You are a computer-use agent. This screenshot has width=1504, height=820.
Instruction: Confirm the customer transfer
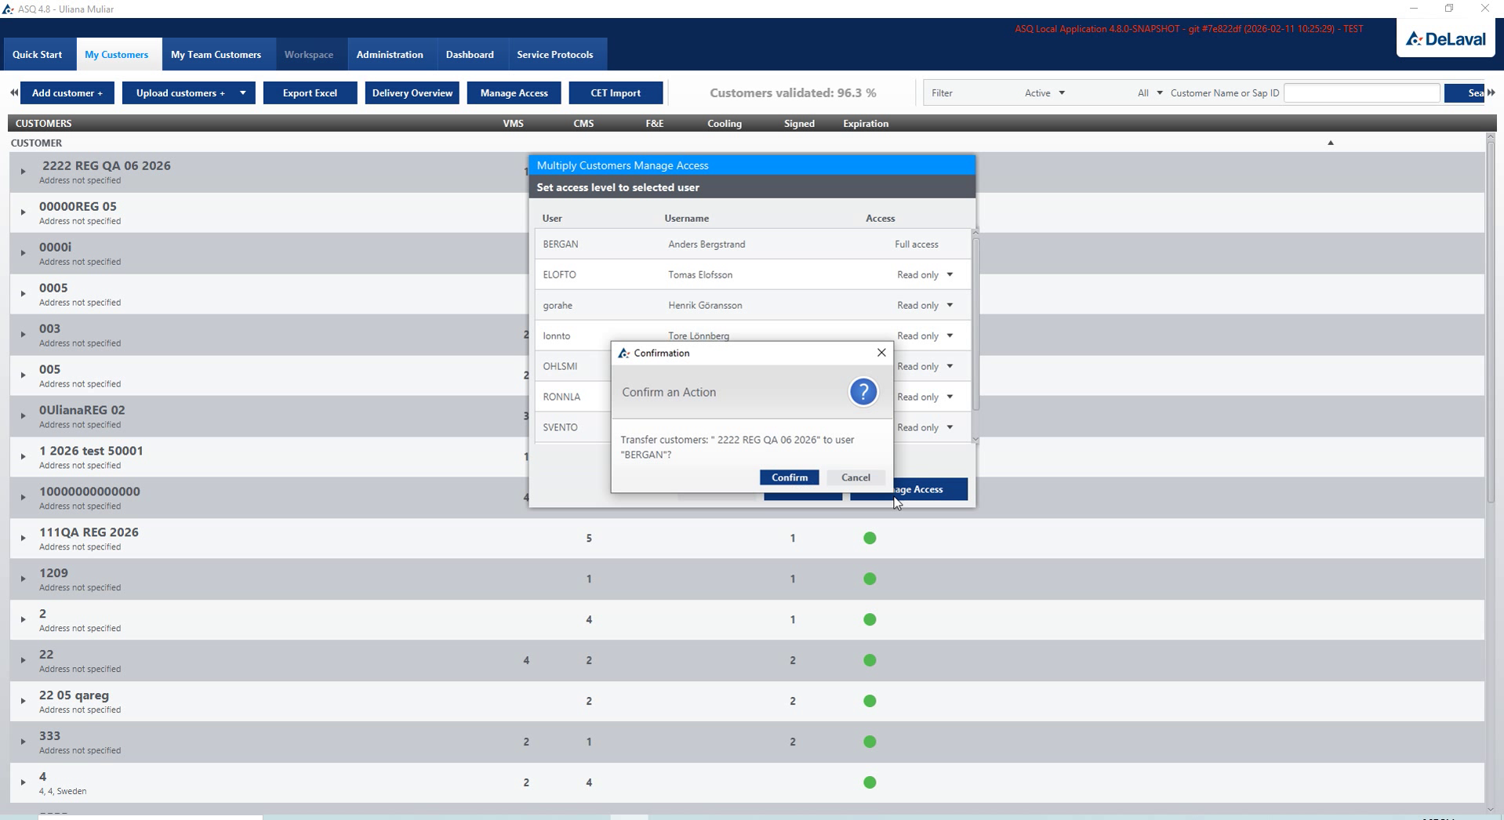[789, 477]
